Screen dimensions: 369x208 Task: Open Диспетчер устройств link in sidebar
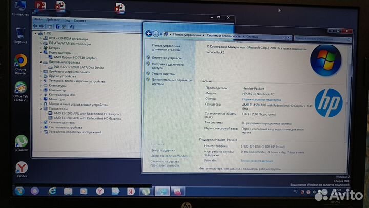(167, 58)
